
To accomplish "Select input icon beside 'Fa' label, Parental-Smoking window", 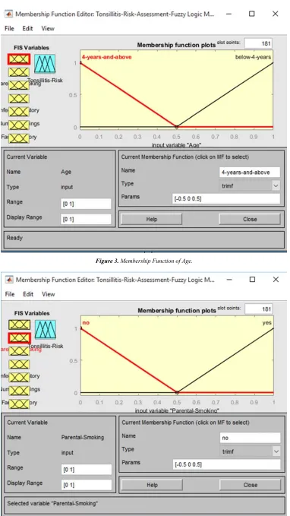I will [20, 404].
